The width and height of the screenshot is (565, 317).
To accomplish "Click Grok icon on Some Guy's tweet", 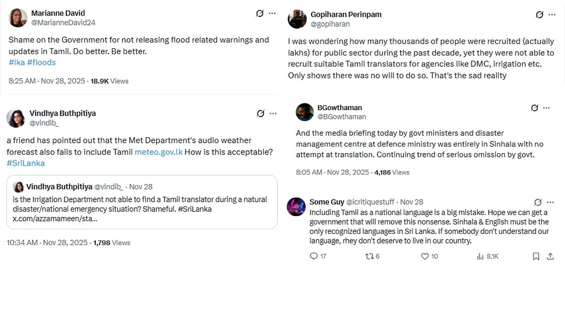I will coord(538,202).
